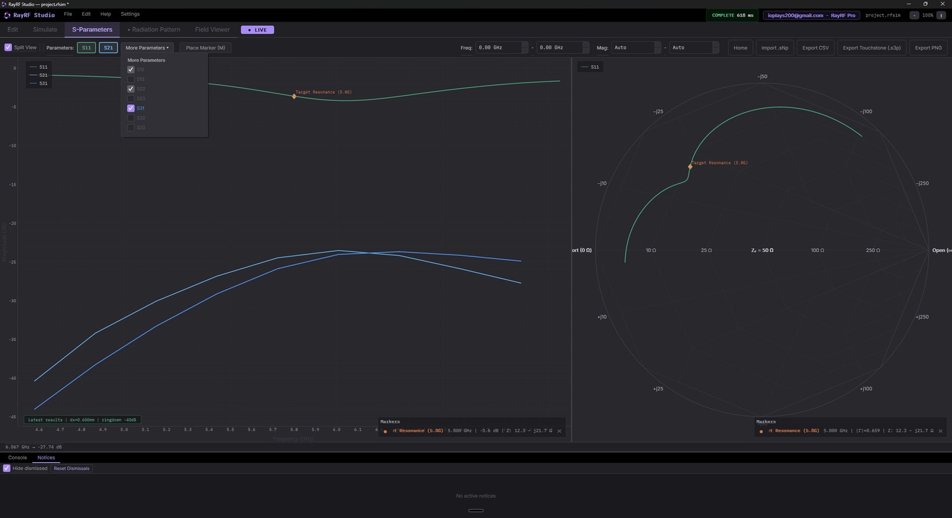Enable the S32 parameter checkbox
The height and width of the screenshot is (518, 952).
coord(131,118)
